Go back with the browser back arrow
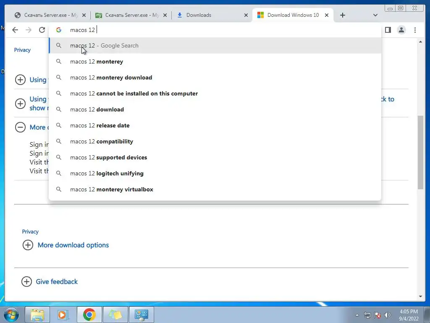430x323 pixels. [15, 30]
